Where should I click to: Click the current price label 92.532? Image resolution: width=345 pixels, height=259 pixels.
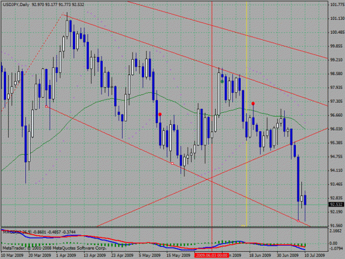coord(336,205)
